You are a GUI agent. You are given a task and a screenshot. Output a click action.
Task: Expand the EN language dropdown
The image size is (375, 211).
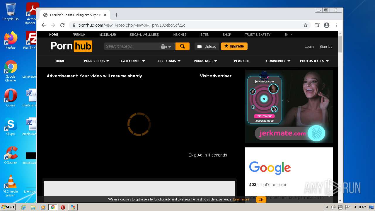click(x=289, y=35)
